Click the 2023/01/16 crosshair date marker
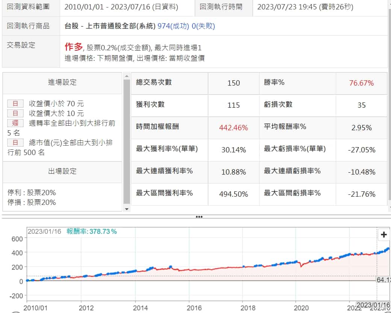Viewport: 391px width, 313px height. pos(373,305)
